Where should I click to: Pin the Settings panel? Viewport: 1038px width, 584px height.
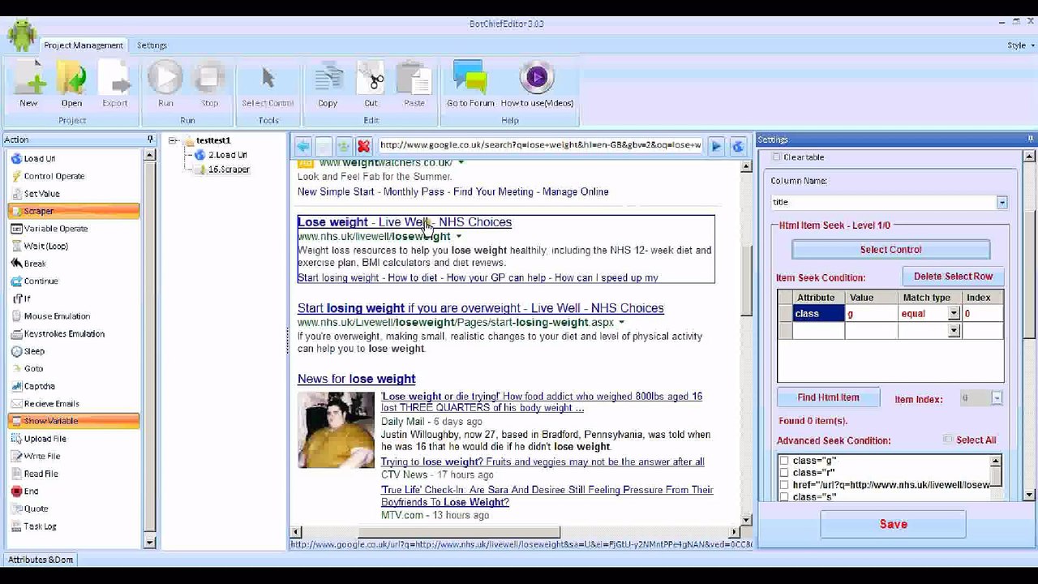pyautogui.click(x=1030, y=140)
